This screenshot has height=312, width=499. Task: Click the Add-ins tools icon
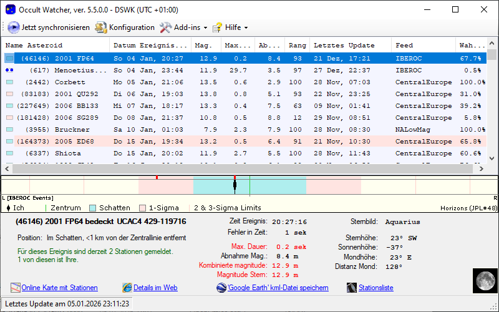(x=165, y=27)
